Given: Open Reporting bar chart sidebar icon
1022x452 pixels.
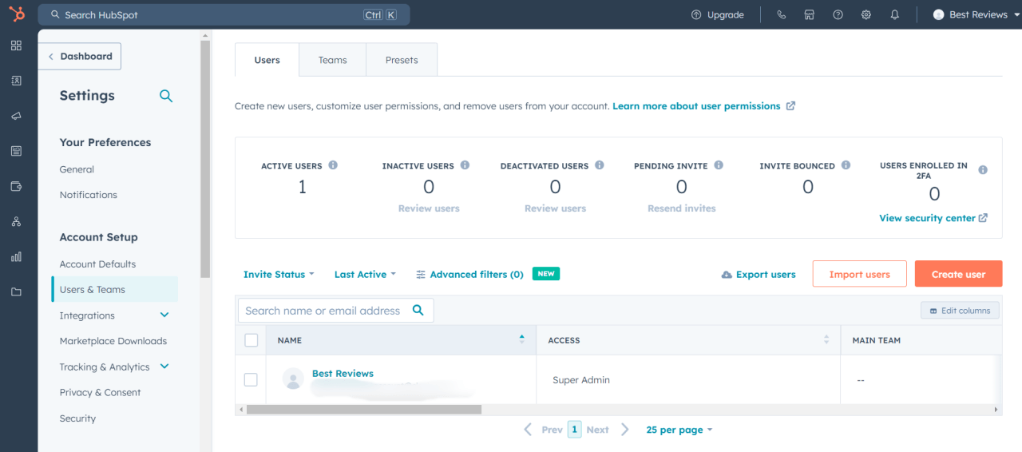Looking at the screenshot, I should [16, 256].
